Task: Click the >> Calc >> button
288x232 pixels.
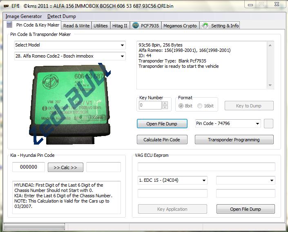Action: [65, 167]
